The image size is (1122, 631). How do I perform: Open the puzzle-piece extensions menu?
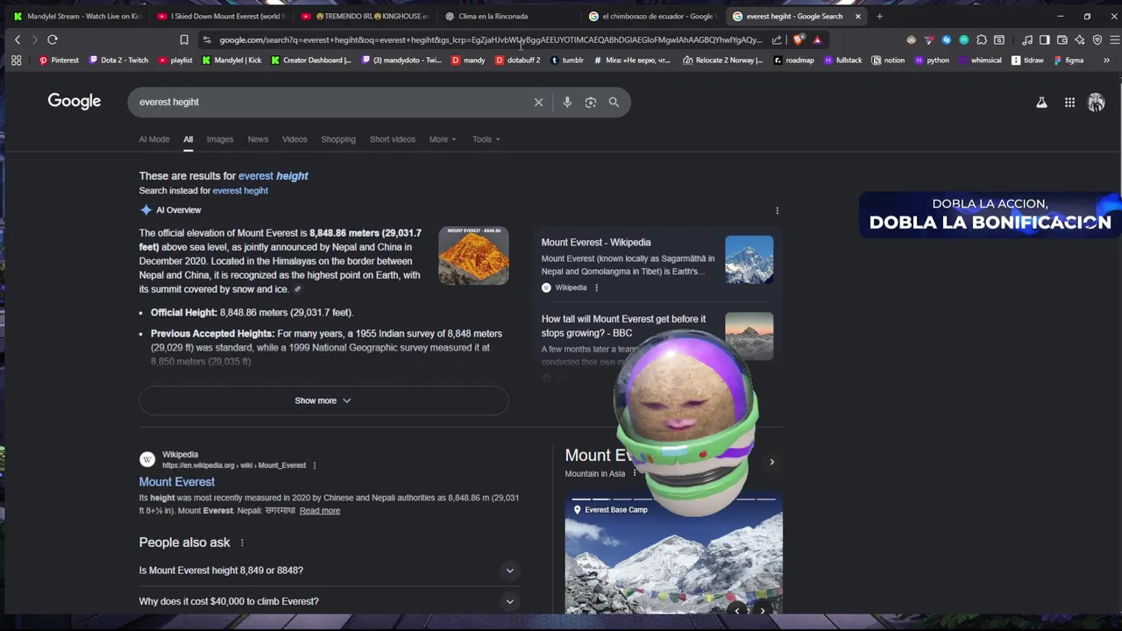click(x=982, y=39)
